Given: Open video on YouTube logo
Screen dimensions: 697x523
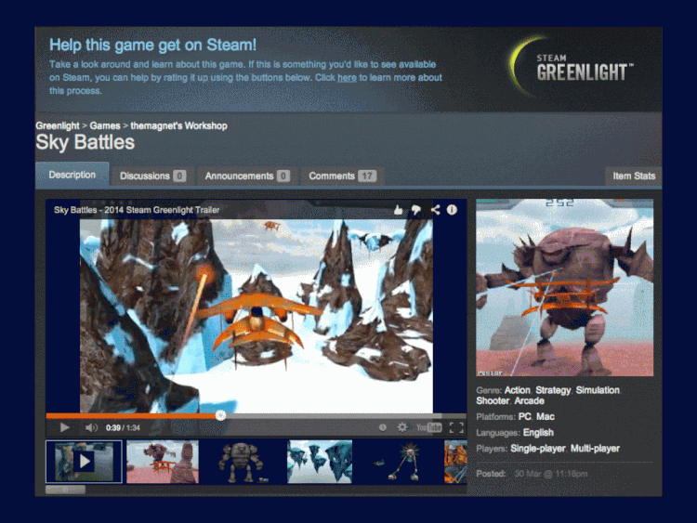Looking at the screenshot, I should [429, 427].
